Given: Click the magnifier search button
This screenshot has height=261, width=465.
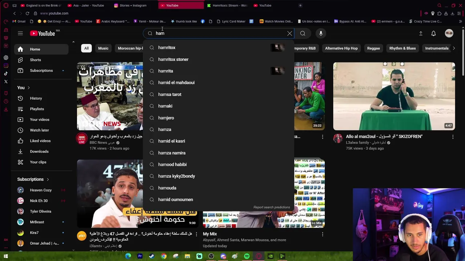Looking at the screenshot, I should click(303, 33).
